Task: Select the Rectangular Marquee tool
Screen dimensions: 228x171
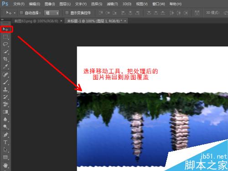Action: click(x=5, y=37)
